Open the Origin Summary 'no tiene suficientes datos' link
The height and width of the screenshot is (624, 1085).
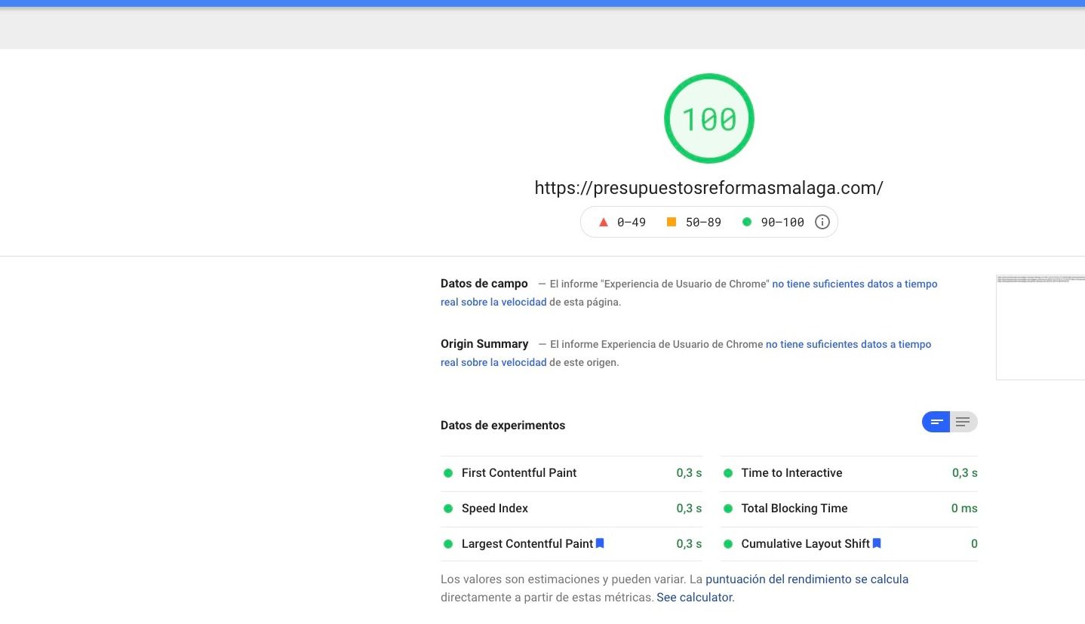[x=848, y=344]
